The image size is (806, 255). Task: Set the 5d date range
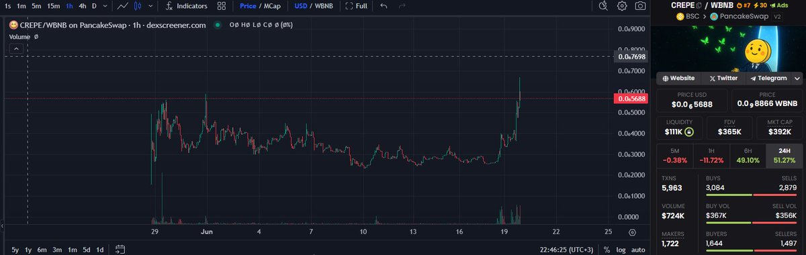tap(86, 249)
